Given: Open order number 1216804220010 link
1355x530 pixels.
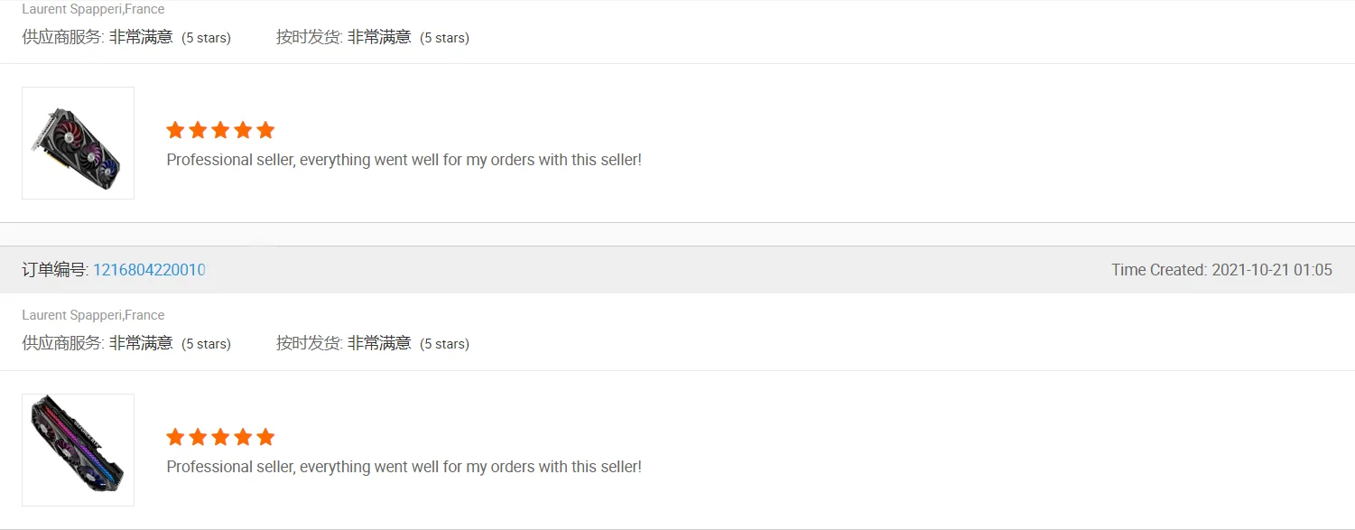Looking at the screenshot, I should pyautogui.click(x=149, y=270).
